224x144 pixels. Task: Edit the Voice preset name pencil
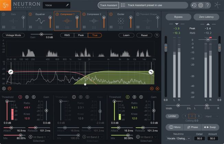pyautogui.click(x=67, y=5)
